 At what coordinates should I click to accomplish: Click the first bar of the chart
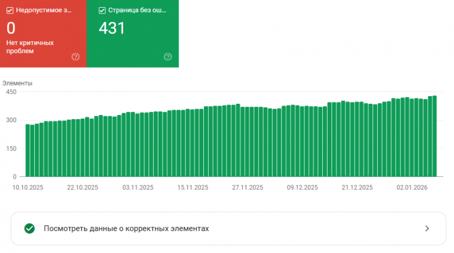[x=28, y=150]
